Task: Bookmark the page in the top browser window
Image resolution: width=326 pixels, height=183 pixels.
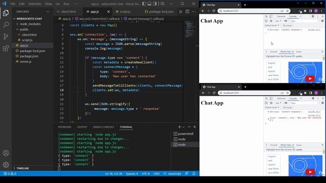Action: [x=287, y=11]
